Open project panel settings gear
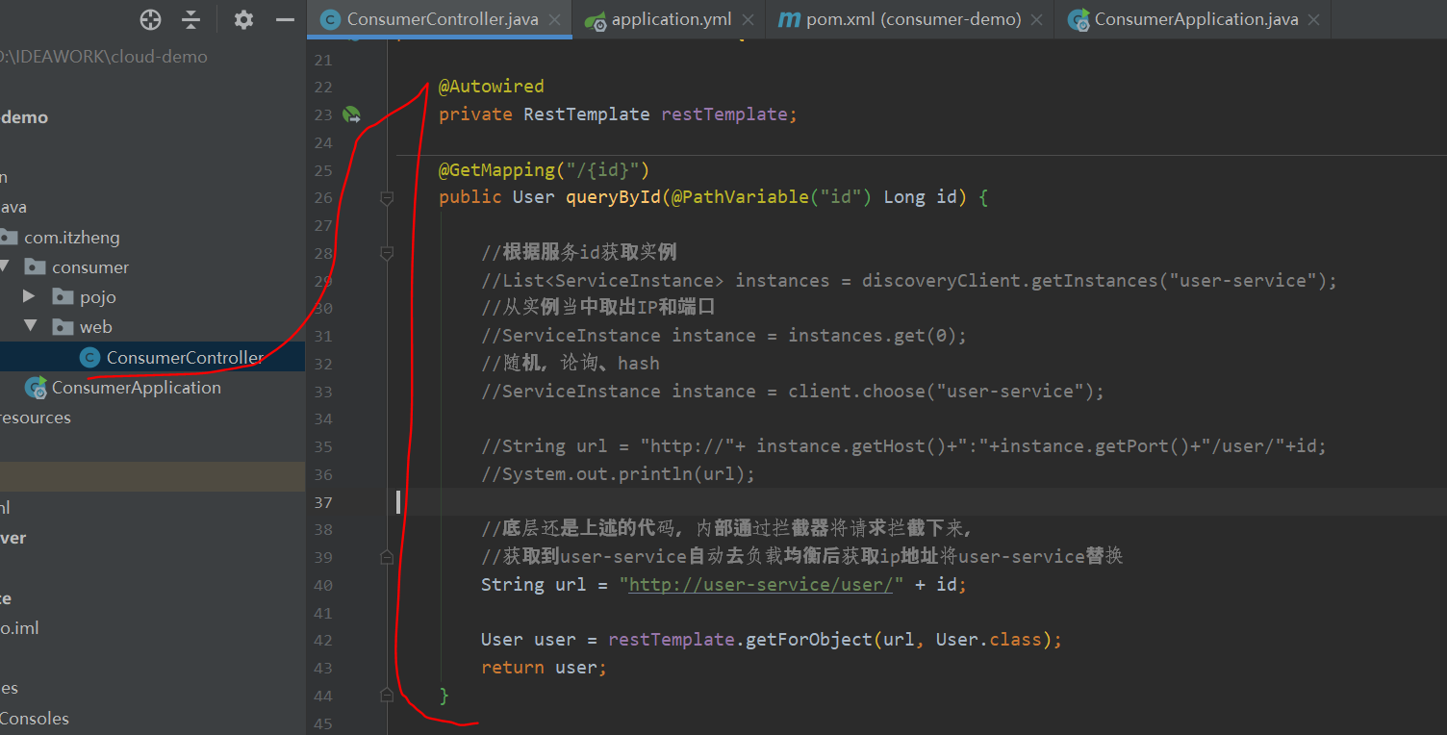 point(244,19)
